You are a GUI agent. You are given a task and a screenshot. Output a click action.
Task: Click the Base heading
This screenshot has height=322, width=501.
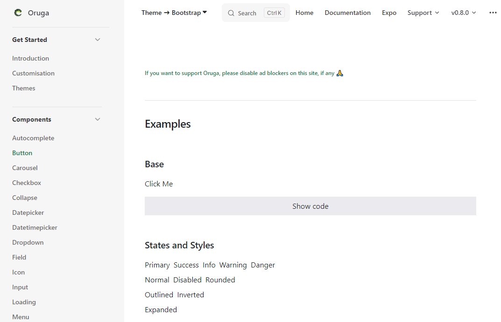pyautogui.click(x=155, y=164)
